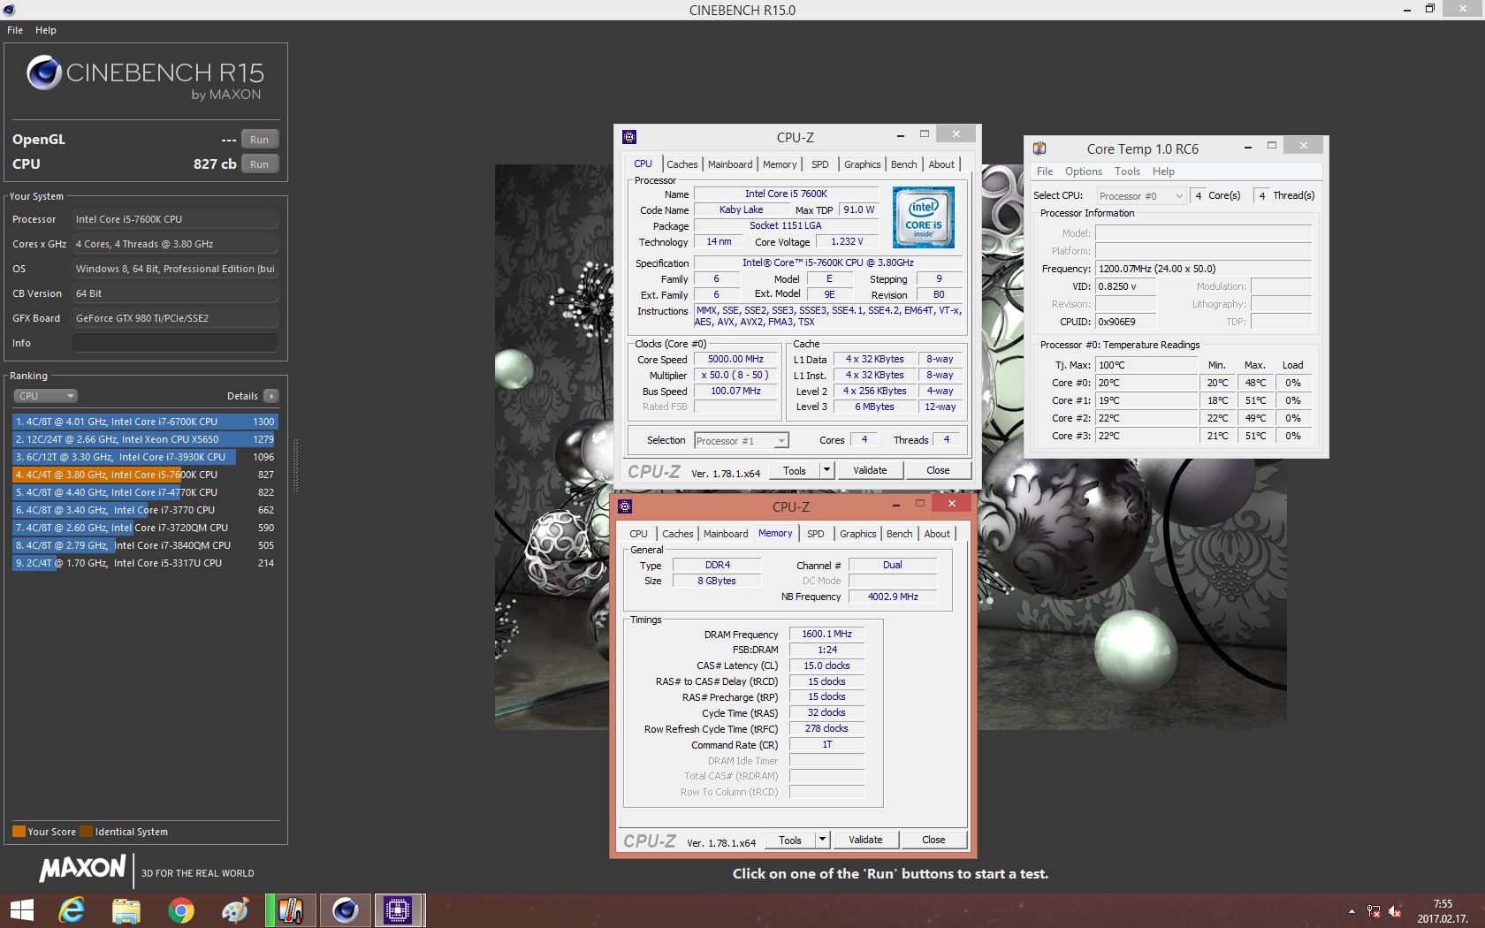
Task: Click the Details arrow button in Ranking
Action: (271, 396)
